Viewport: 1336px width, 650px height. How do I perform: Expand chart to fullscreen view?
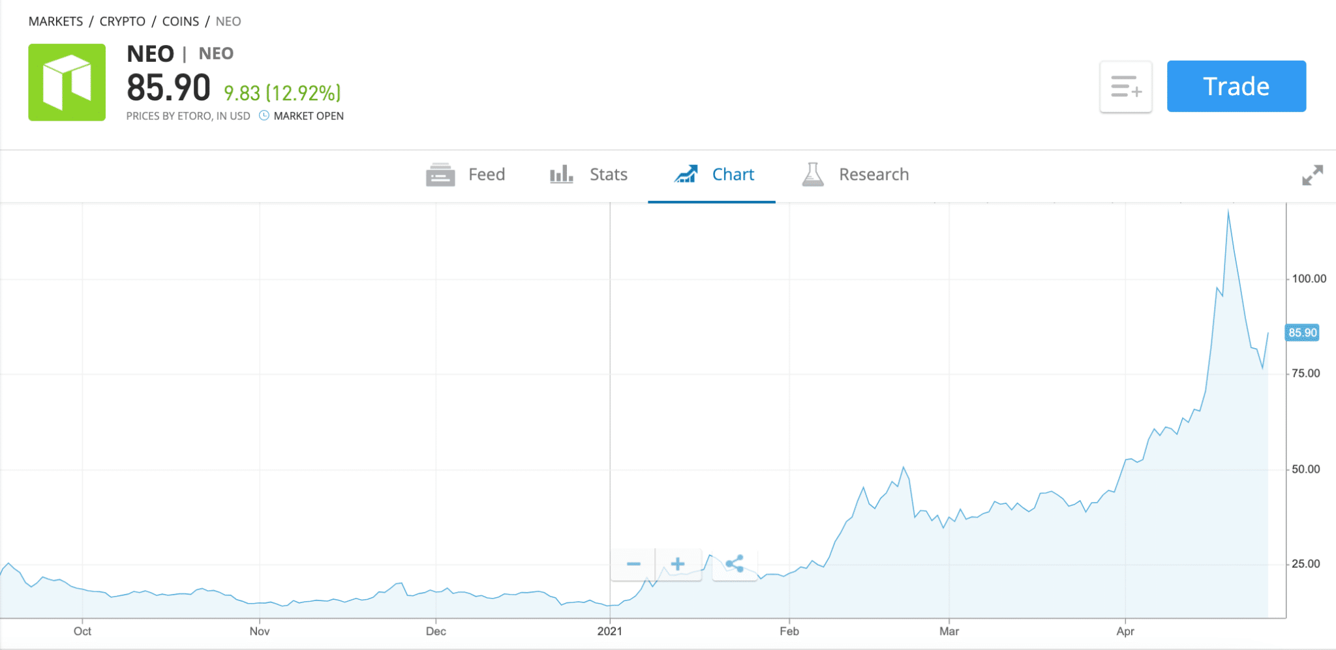pyautogui.click(x=1312, y=175)
